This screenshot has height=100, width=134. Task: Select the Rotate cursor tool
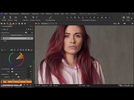[83, 17]
